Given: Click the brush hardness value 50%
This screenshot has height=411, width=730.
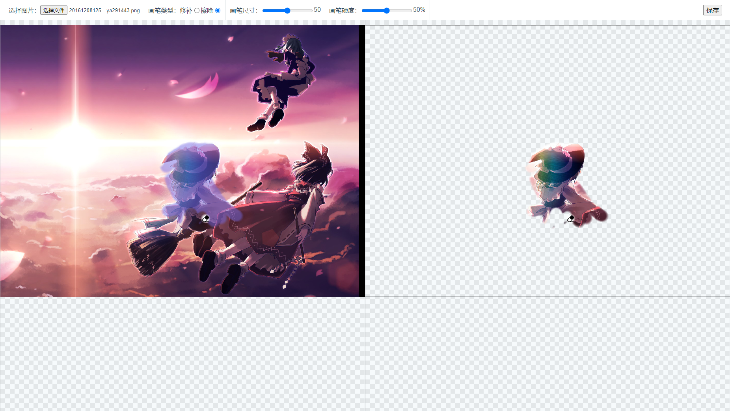Looking at the screenshot, I should point(419,10).
